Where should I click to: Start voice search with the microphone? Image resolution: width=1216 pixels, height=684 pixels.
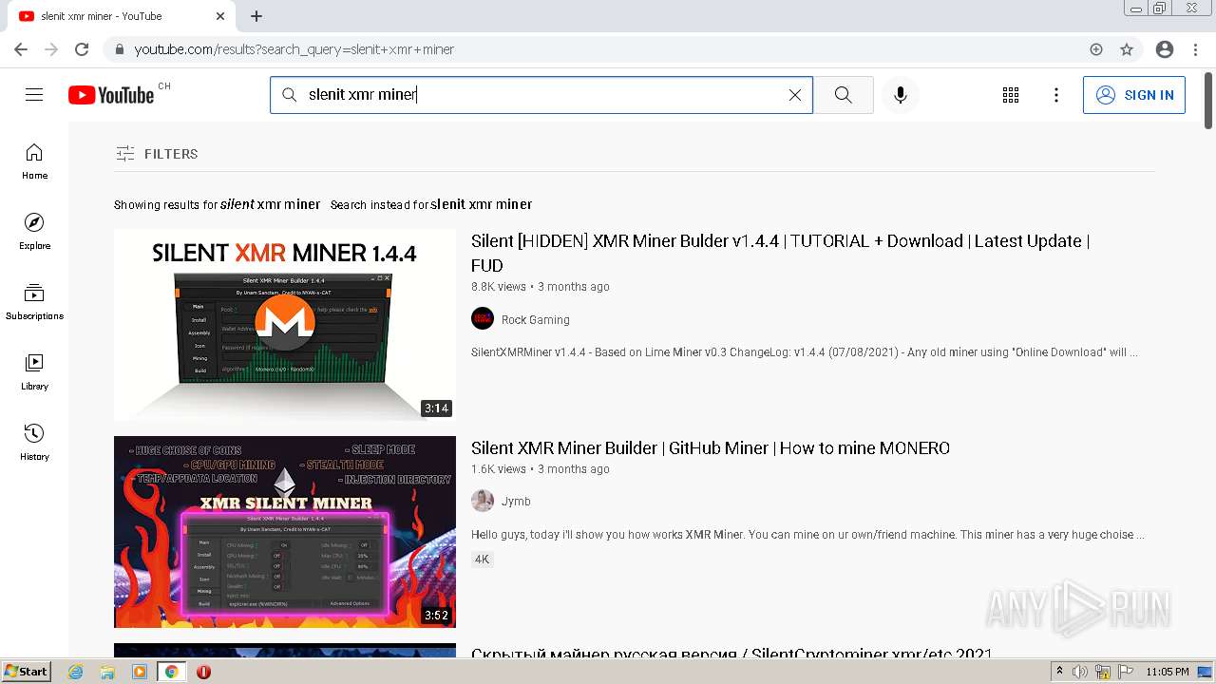[x=901, y=95]
